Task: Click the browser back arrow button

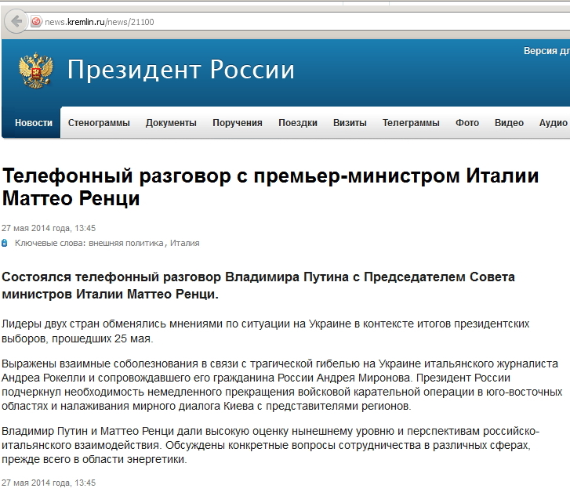Action: coord(16,22)
